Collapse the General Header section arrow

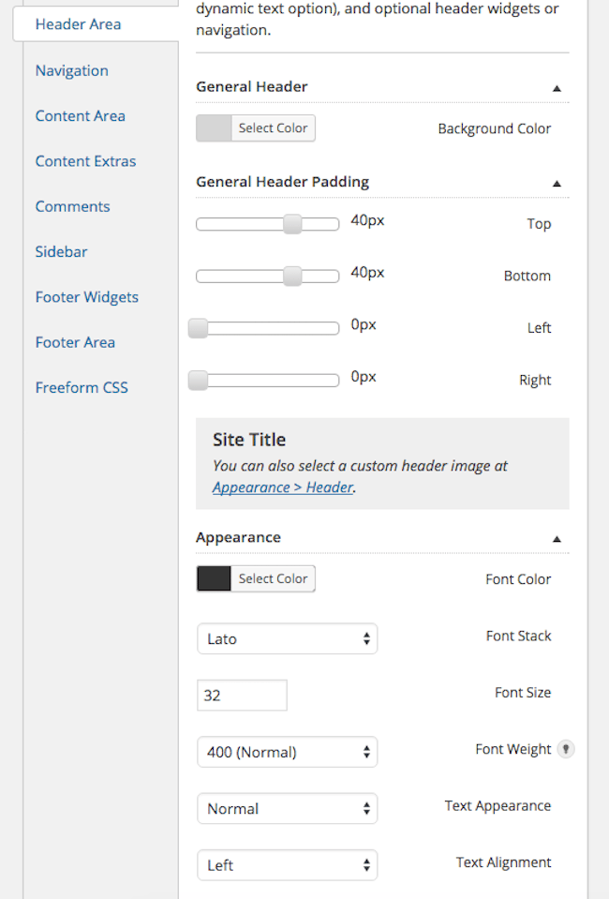point(557,88)
